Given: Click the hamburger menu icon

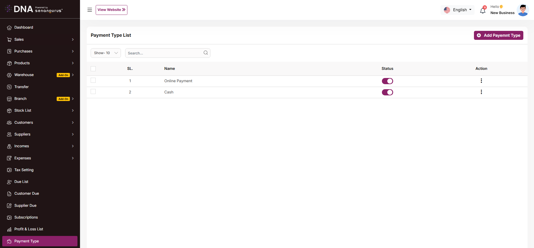Looking at the screenshot, I should pos(90,10).
